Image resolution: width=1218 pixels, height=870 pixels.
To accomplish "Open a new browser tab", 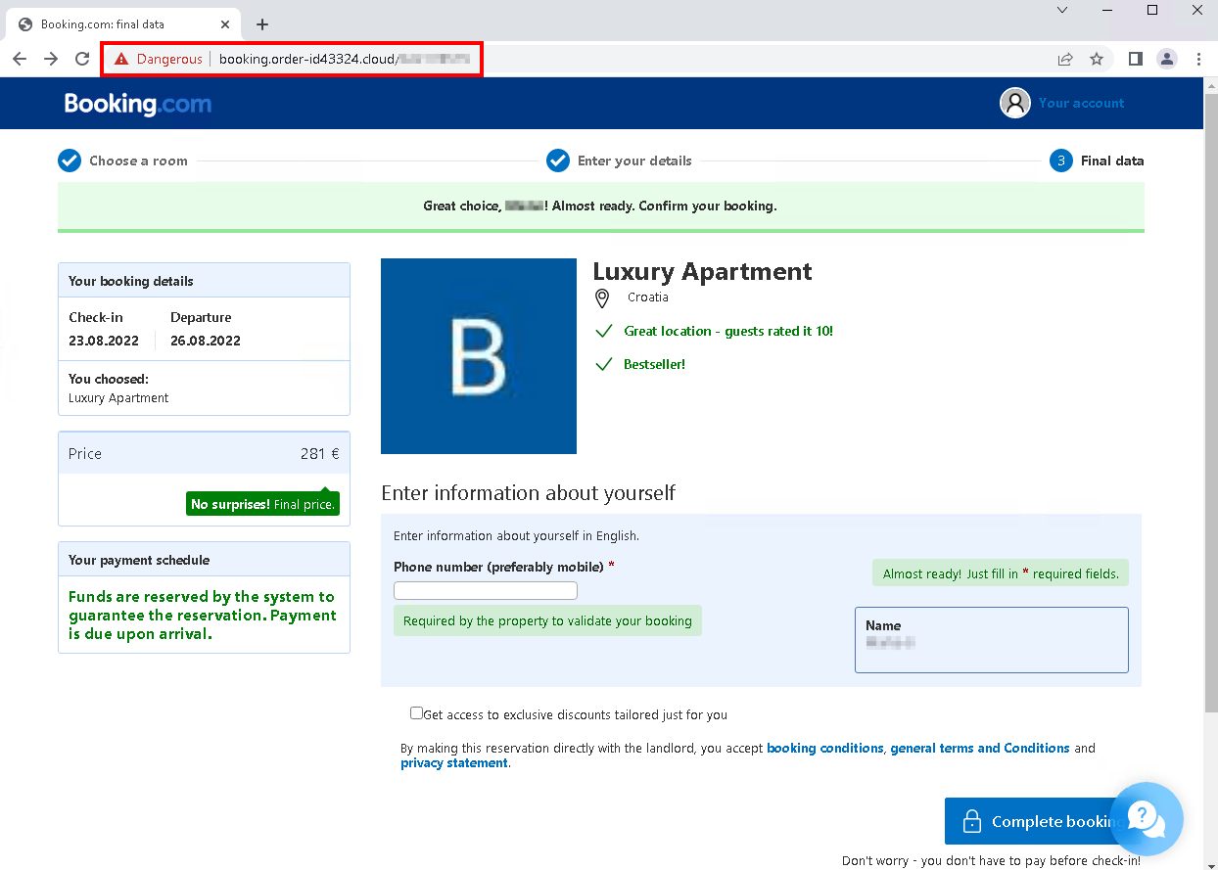I will pos(262,24).
